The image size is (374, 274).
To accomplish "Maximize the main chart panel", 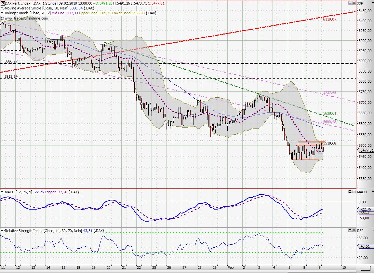I will point(351,3).
